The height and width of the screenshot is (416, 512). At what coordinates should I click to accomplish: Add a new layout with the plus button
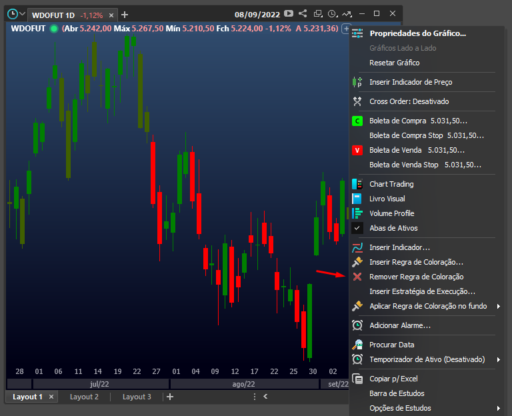[170, 397]
